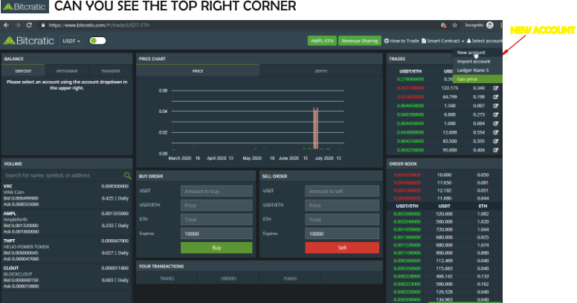
Task: Click the AMPL-ETH green button
Action: pyautogui.click(x=322, y=41)
